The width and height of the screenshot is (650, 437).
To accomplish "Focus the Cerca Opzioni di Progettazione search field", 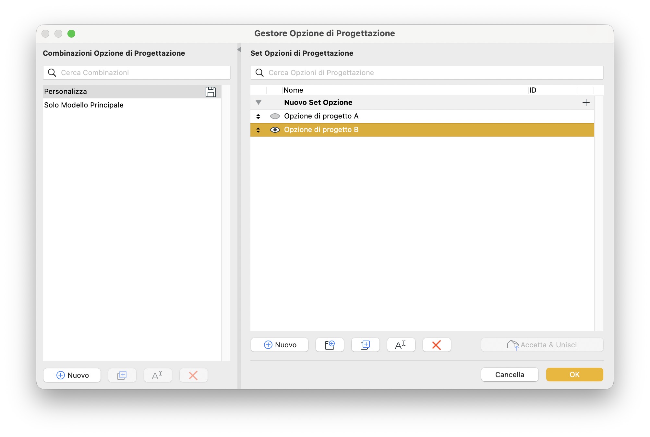I will point(427,73).
